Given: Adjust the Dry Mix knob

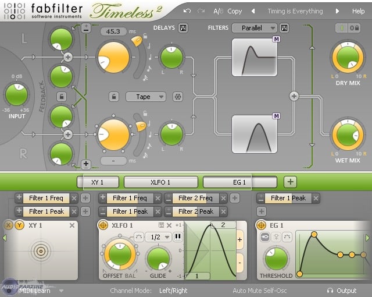Looking at the screenshot, I should [348, 57].
